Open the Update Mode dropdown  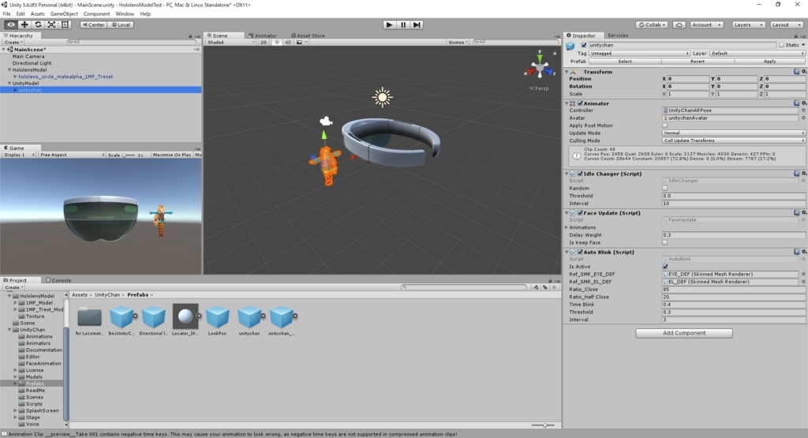(x=733, y=133)
